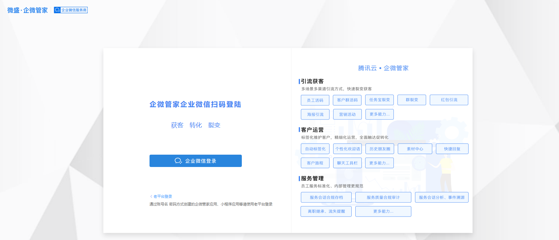Open the 老平台登录 link
Image resolution: width=559 pixels, height=240 pixels.
pos(161,197)
